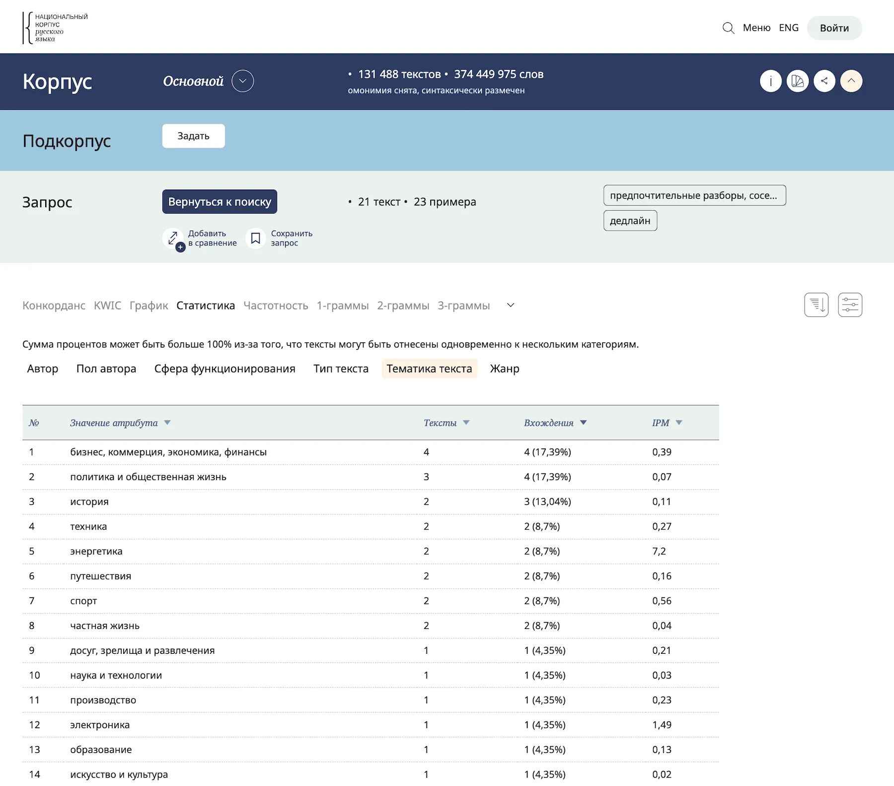The height and width of the screenshot is (786, 894).
Task: Click the дедлайн query chip
Action: pos(630,221)
